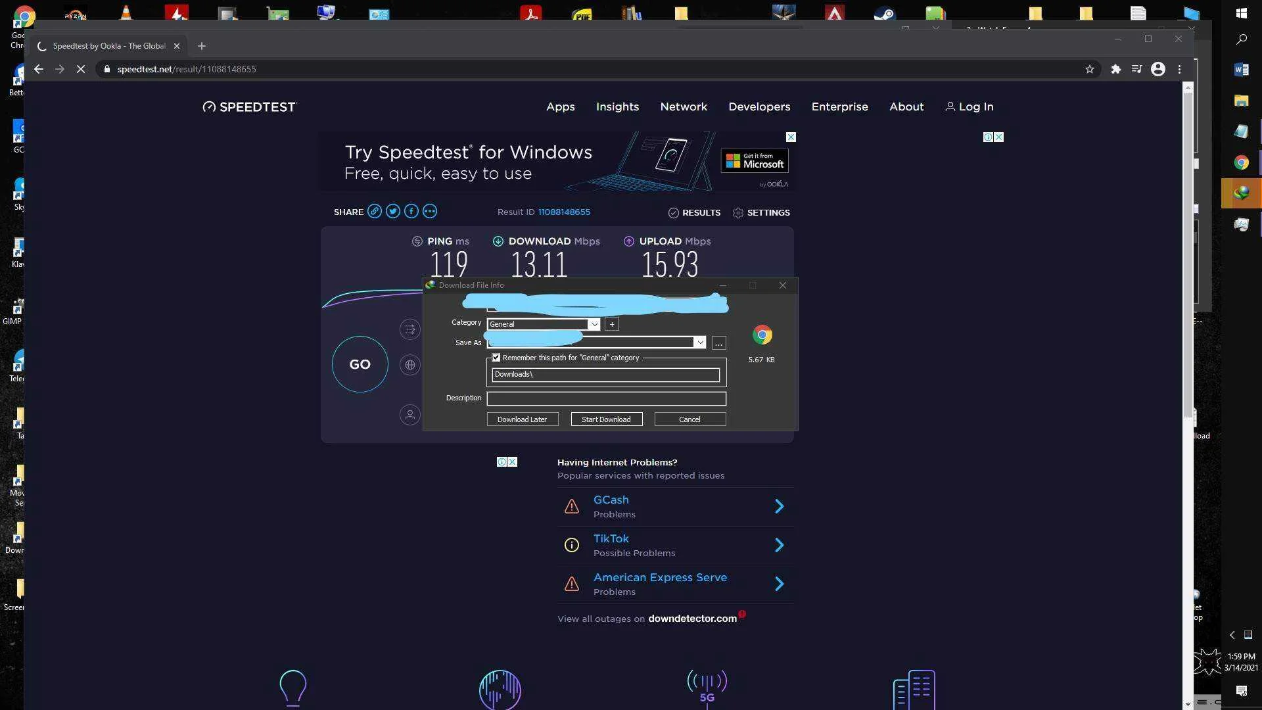Open the Chrome profile avatar
The width and height of the screenshot is (1262, 710).
[1158, 69]
